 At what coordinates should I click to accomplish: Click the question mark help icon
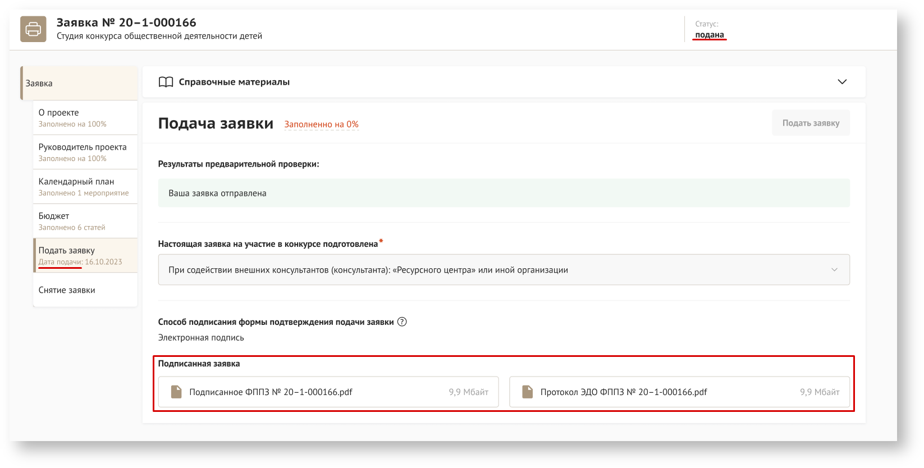click(x=402, y=322)
